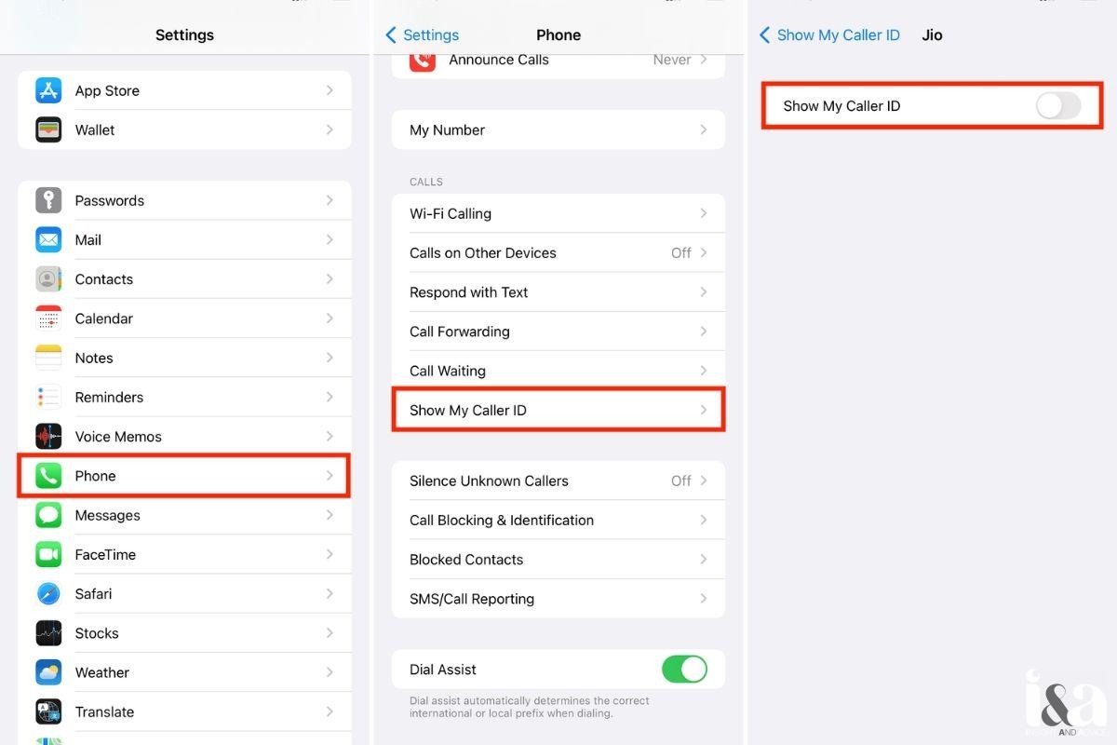Expand the My Number chevron
Screen dimensions: 1117x745
point(704,130)
